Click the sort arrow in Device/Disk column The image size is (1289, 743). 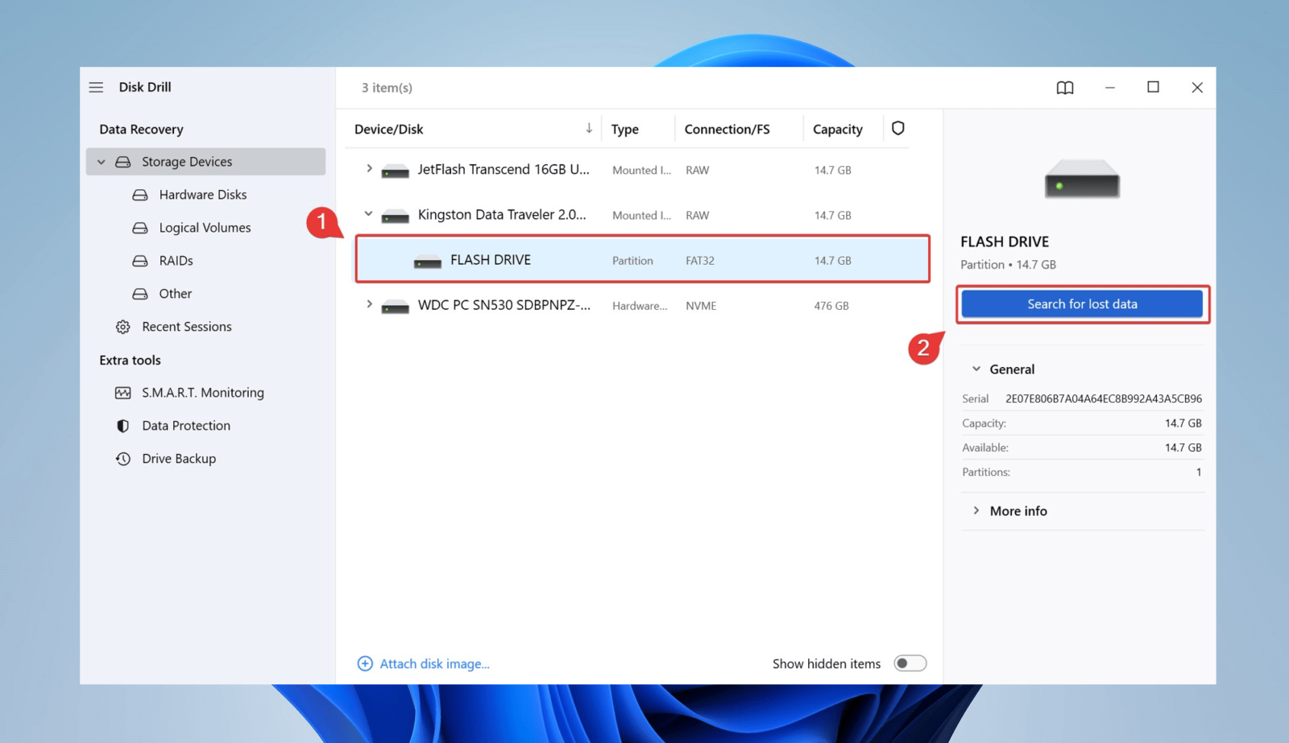pos(589,128)
